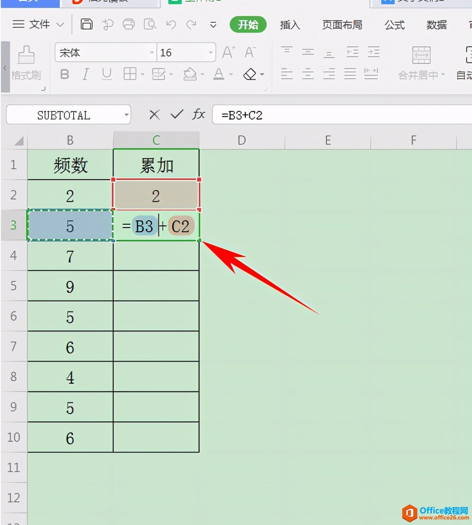Click cell B8 containing 4
This screenshot has width=472, height=525.
click(70, 377)
